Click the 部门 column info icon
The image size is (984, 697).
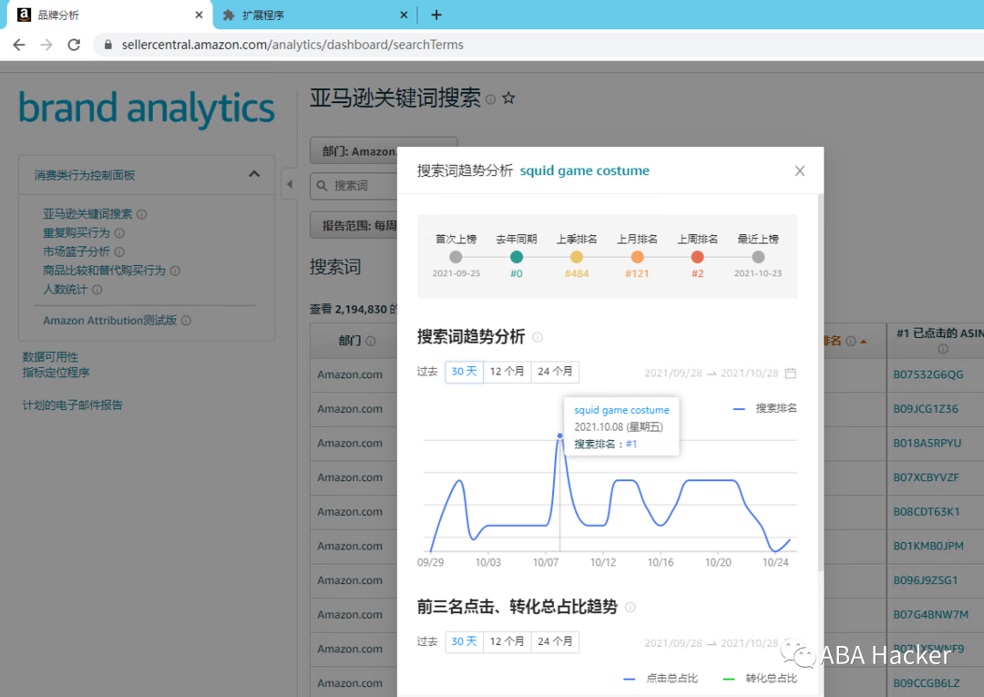point(370,341)
